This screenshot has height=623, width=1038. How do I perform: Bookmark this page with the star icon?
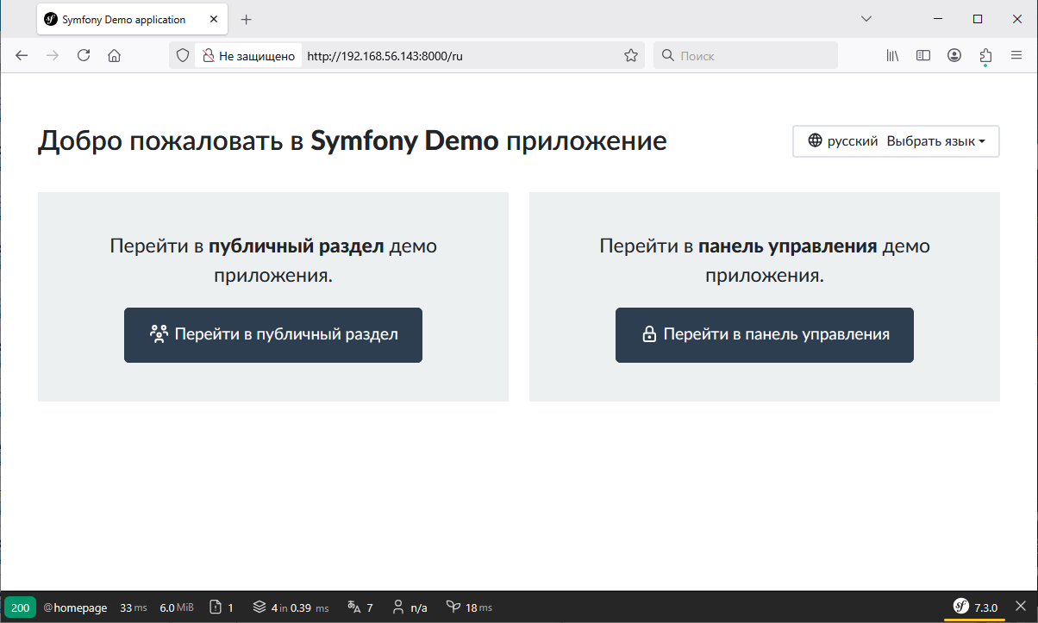[631, 56]
